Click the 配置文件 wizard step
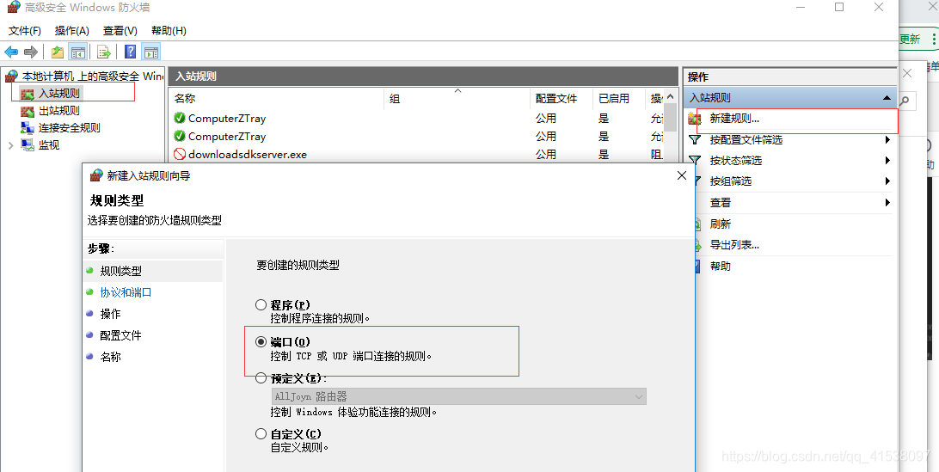The image size is (939, 472). 121,335
